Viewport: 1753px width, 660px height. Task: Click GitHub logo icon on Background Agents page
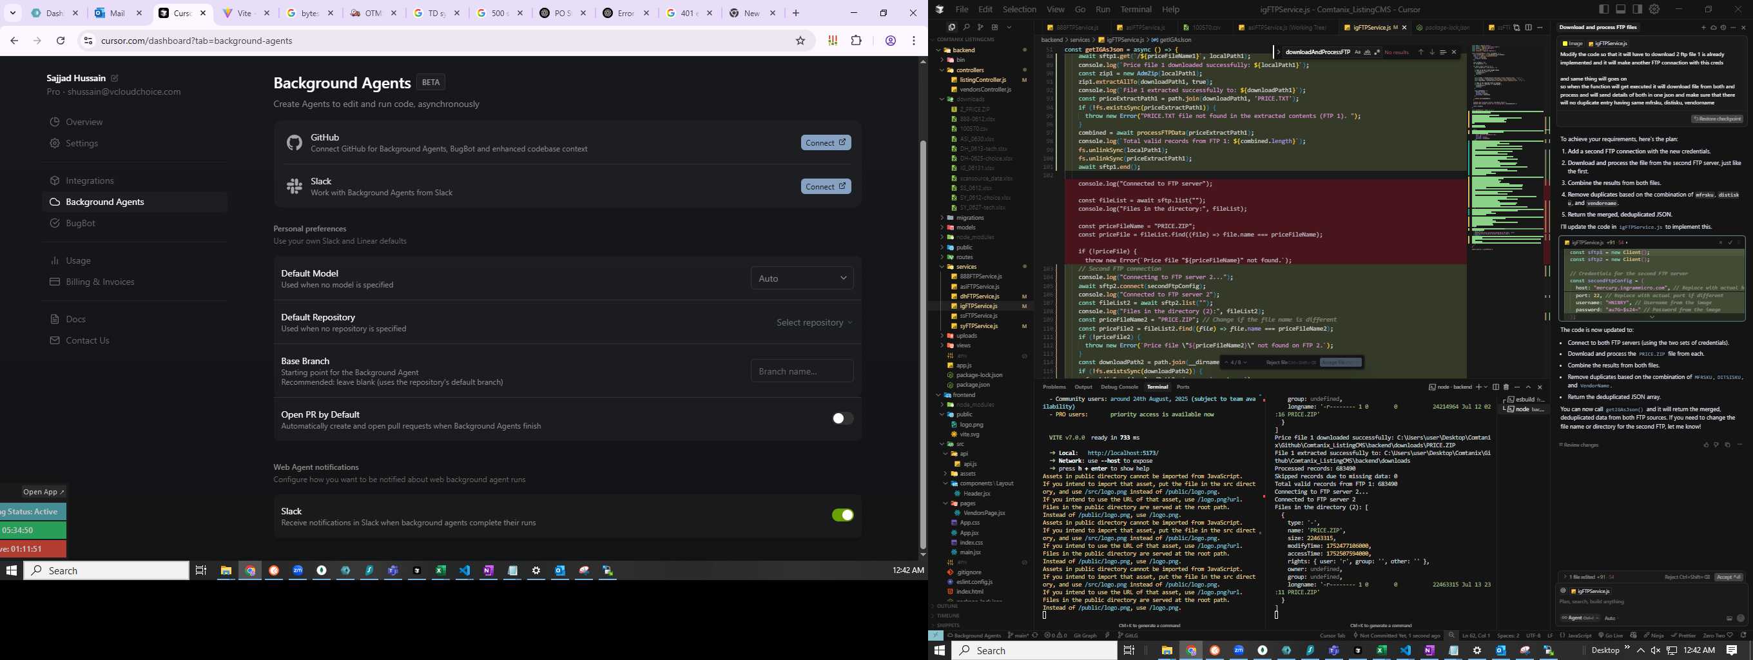pyautogui.click(x=294, y=143)
